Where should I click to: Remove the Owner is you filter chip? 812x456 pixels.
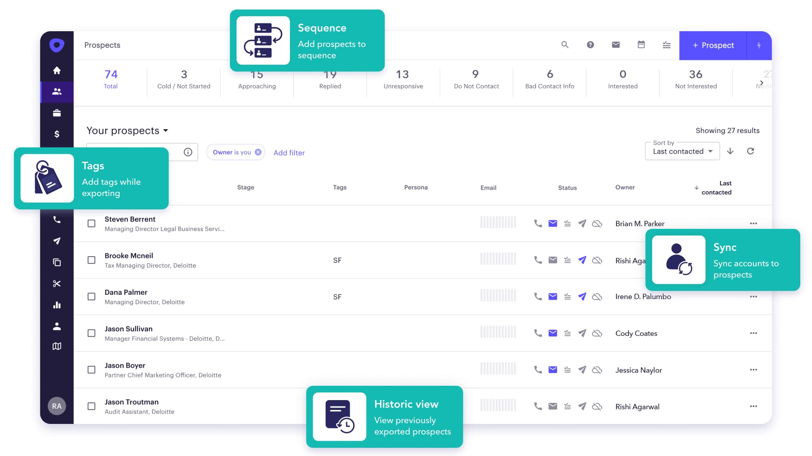[258, 152]
